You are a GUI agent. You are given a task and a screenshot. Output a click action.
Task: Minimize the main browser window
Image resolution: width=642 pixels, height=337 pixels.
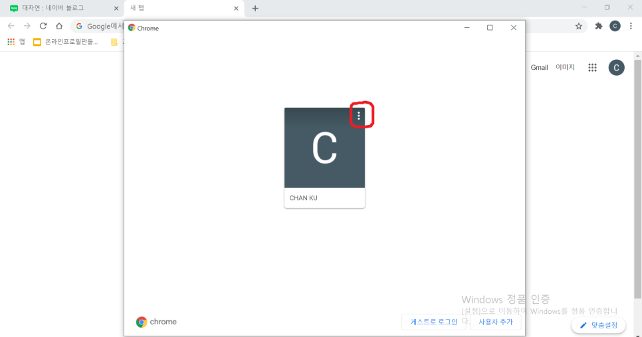click(x=585, y=7)
